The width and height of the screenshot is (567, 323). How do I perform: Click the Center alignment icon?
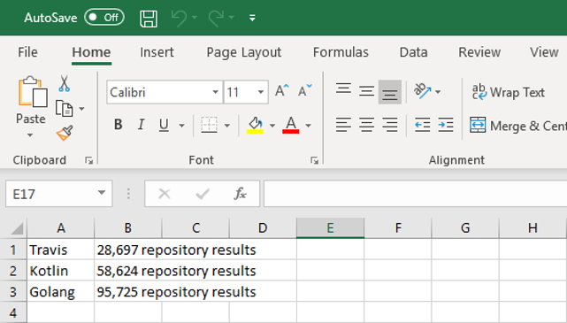point(366,125)
